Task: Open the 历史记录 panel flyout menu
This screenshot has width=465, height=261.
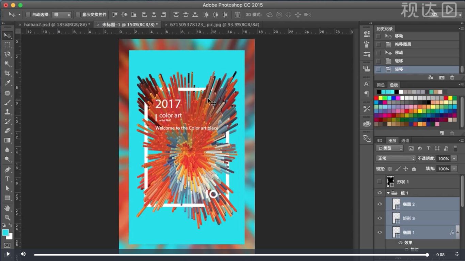Action: point(461,29)
